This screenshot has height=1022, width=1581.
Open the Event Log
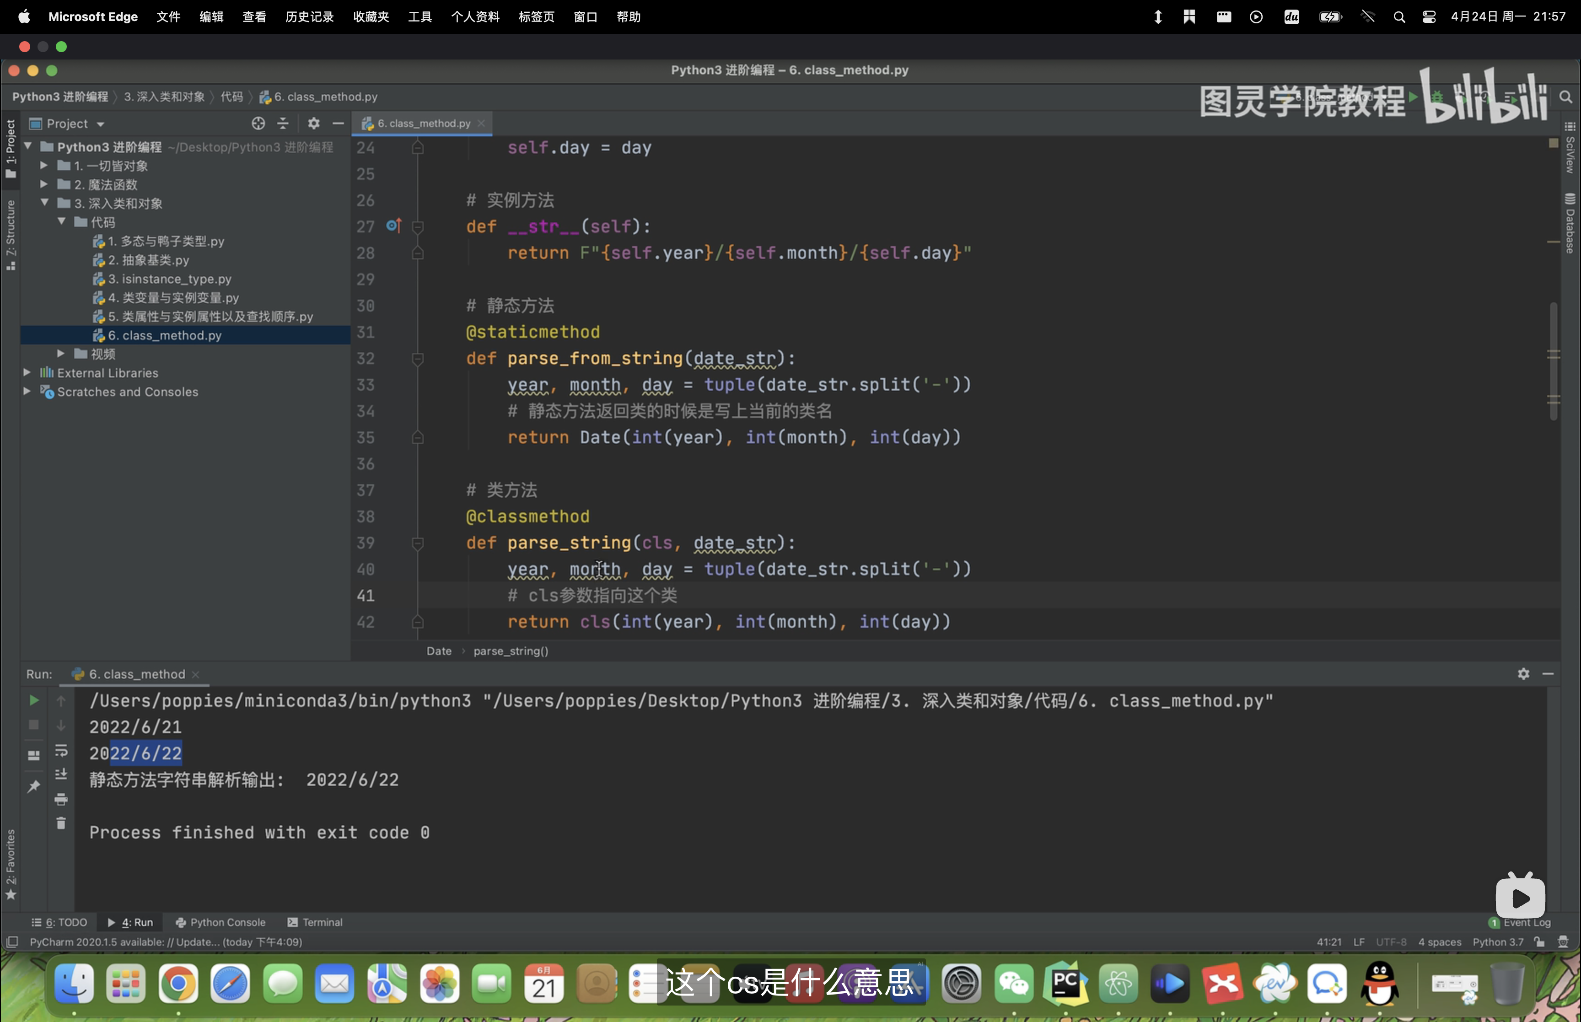pyautogui.click(x=1520, y=922)
